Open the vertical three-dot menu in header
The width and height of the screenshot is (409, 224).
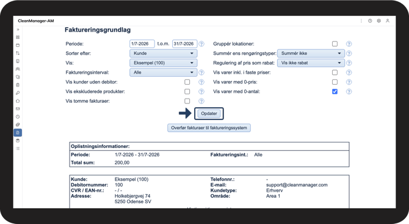click(361, 21)
